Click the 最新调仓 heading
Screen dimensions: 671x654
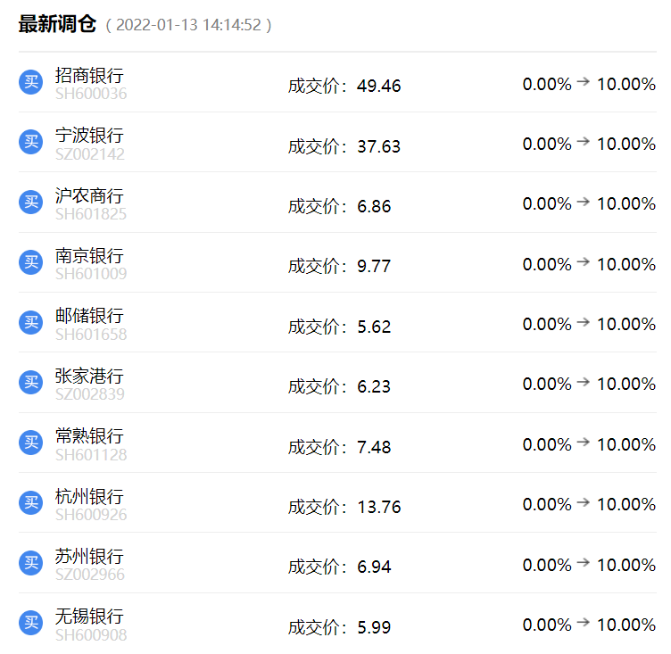[57, 24]
